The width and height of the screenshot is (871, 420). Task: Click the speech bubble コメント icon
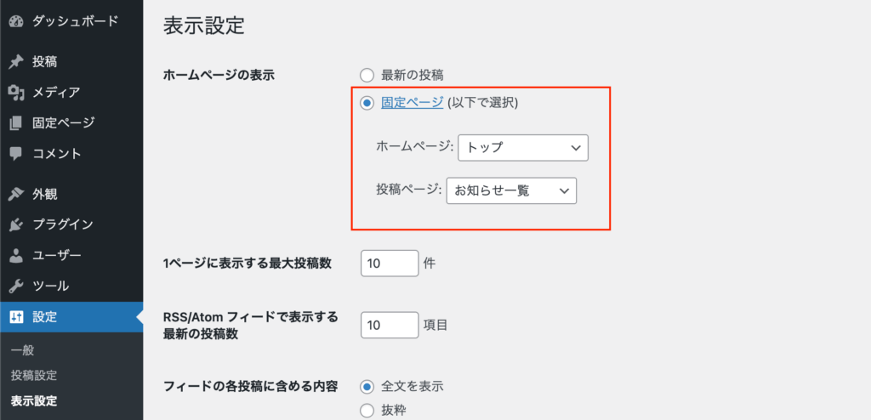tap(15, 154)
